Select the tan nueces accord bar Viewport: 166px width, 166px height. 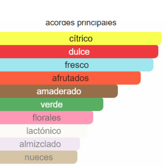point(39,157)
